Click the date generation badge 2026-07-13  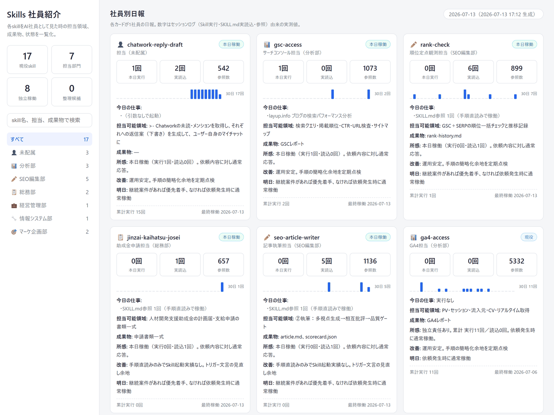pos(493,14)
